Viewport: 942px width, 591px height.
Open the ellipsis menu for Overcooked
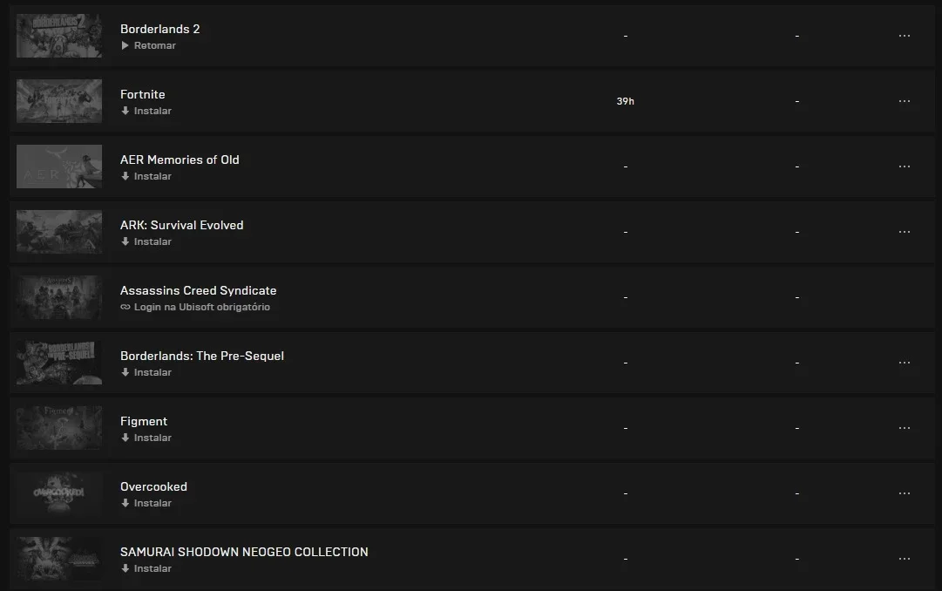[905, 493]
